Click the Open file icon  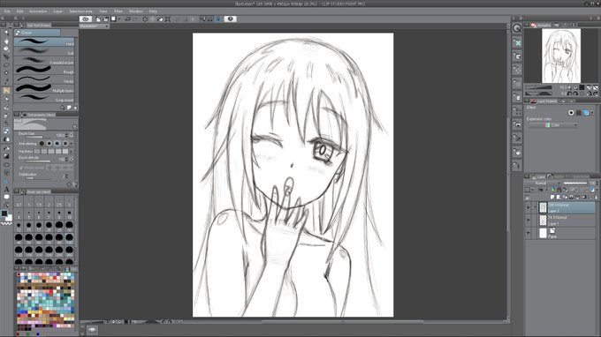click(106, 19)
